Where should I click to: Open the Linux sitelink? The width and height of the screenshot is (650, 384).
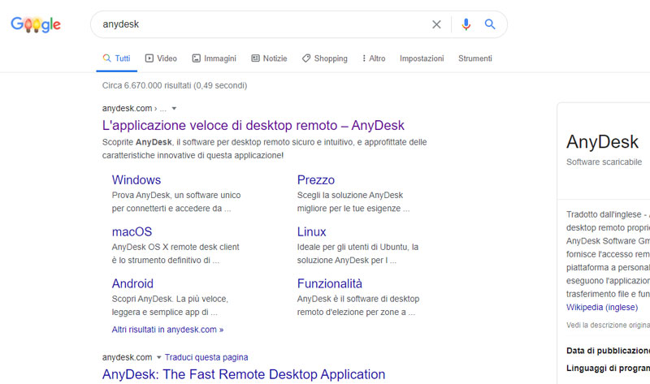312,231
